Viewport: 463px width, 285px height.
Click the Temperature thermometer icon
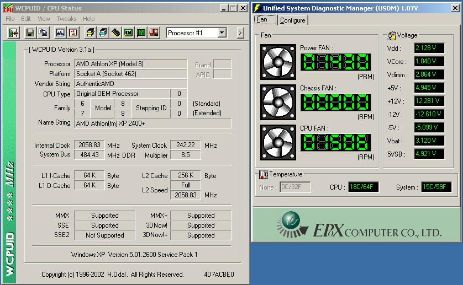click(x=264, y=175)
